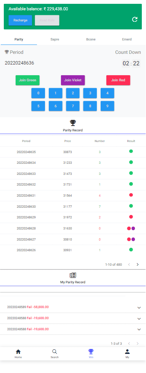
Task: Click green result dot for period 20220248626
Action: point(131,250)
